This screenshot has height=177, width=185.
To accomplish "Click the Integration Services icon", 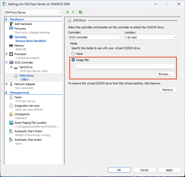I will (x=11, y=106).
